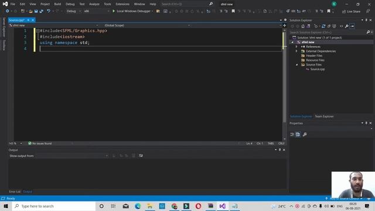The image size is (375, 211).
Task: Click the Live Share button
Action: [351, 12]
